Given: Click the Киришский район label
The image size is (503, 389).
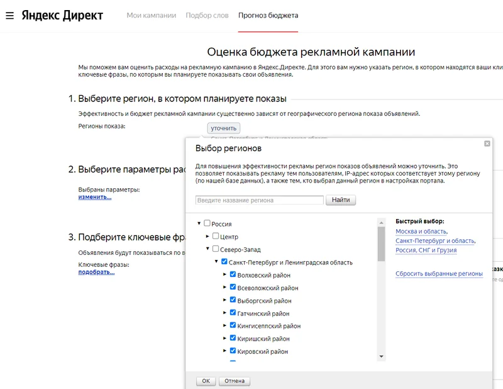Looking at the screenshot, I should (263, 339).
